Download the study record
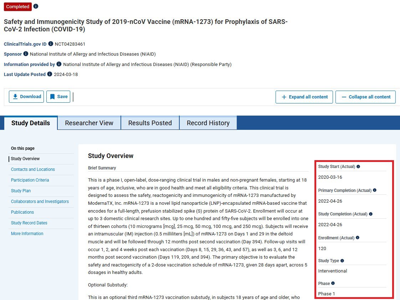The image size is (400, 300). (26, 97)
